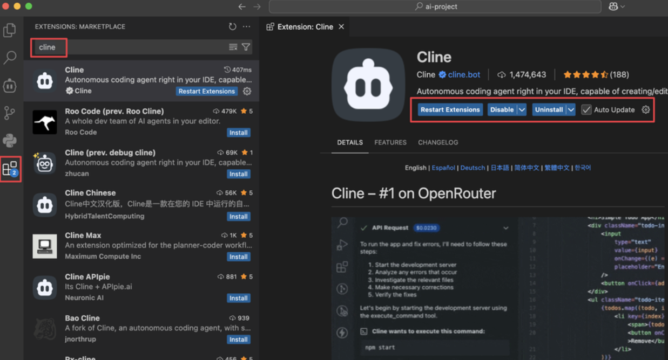Open the cline.bot publisher link

pos(464,74)
